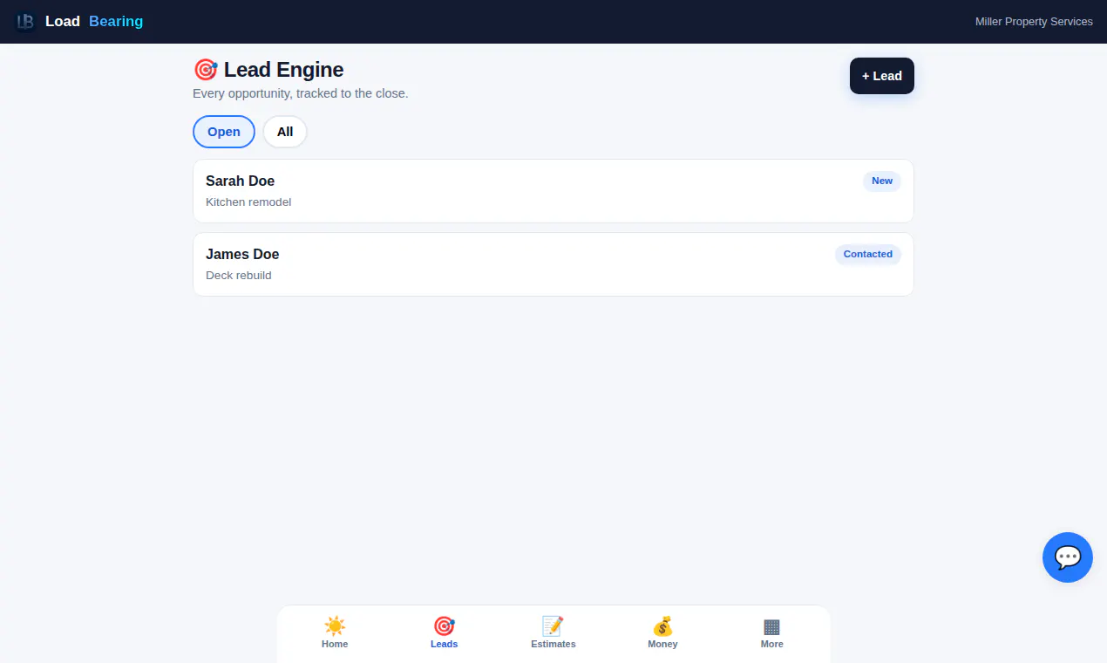Open Miller Property Services account label

coord(1034,22)
